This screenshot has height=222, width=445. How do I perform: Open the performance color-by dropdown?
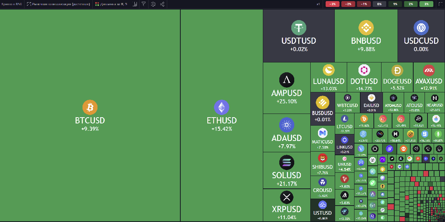111,4
